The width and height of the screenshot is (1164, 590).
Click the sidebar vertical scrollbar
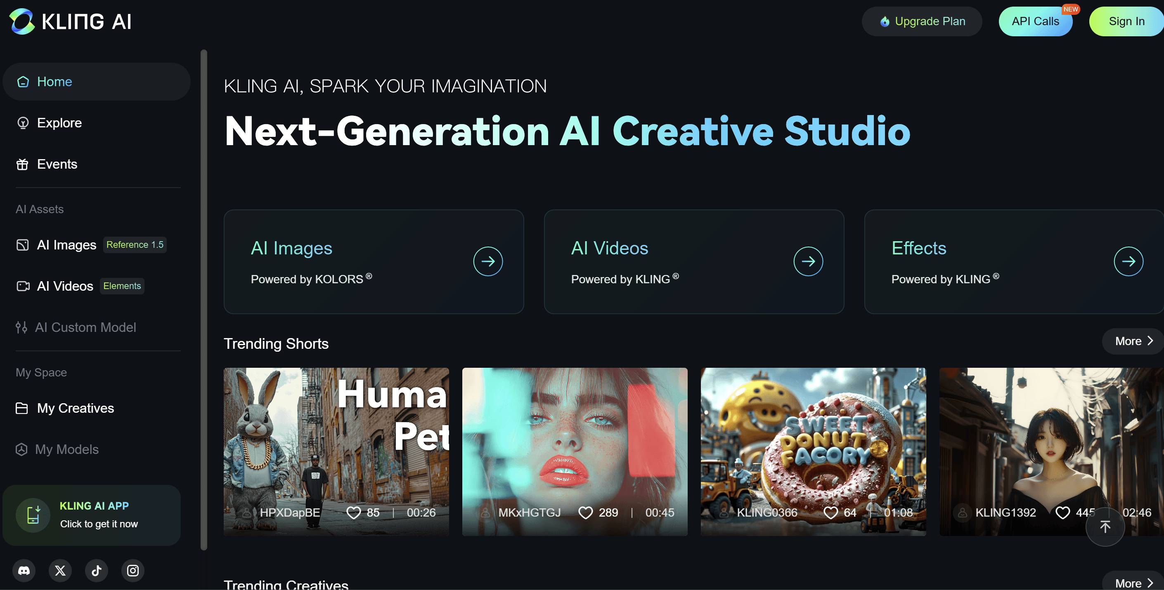tap(204, 300)
